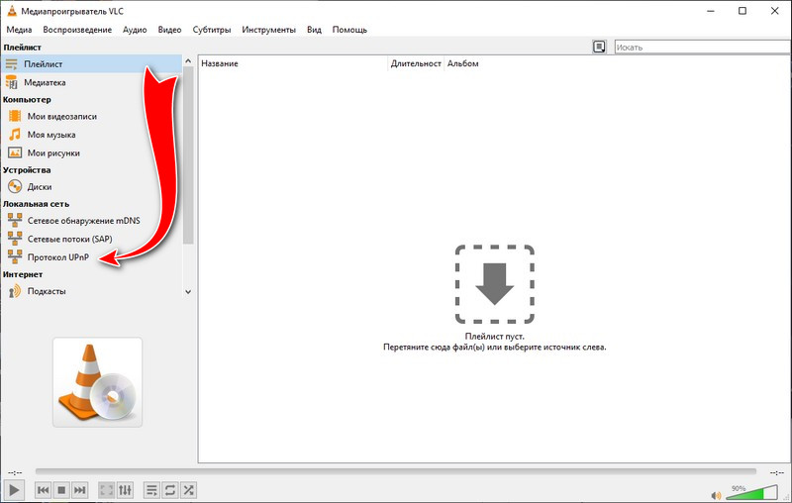The width and height of the screenshot is (792, 503).
Task: Click the VLC cone album art
Action: click(97, 382)
